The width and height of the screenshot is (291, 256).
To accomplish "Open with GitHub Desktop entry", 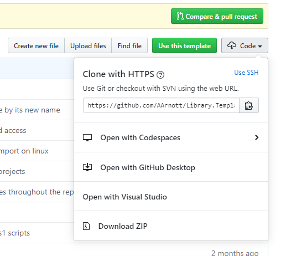I will (x=171, y=167).
